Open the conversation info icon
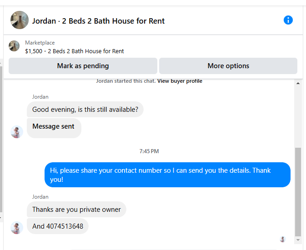The width and height of the screenshot is (306, 250). coord(288,20)
